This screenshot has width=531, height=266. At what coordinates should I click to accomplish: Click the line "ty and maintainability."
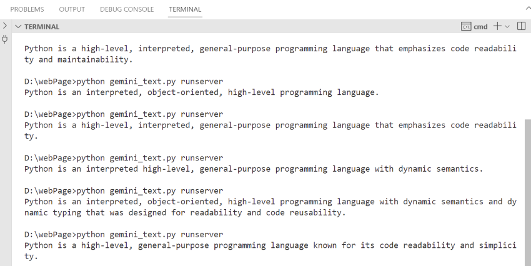pos(77,60)
